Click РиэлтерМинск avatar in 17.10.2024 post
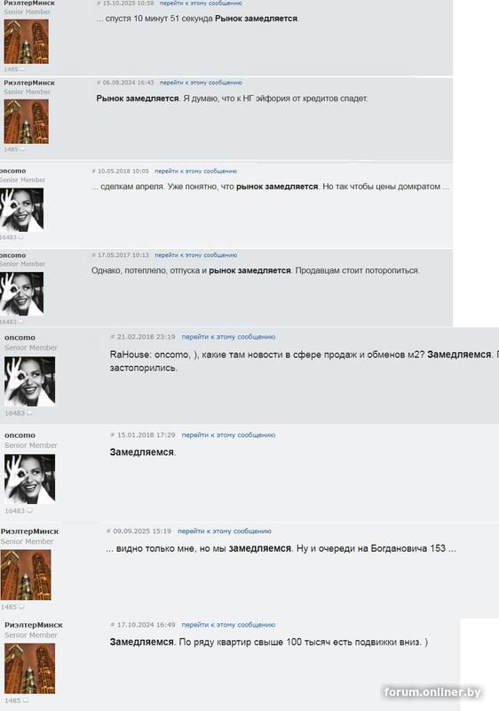The height and width of the screenshot is (711, 499). click(29, 668)
